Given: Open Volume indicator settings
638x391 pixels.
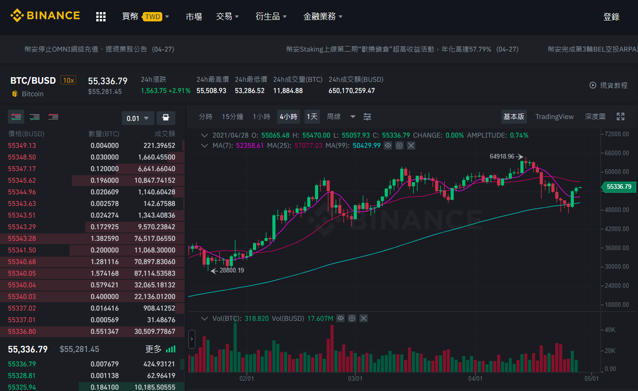Looking at the screenshot, I should (352, 318).
